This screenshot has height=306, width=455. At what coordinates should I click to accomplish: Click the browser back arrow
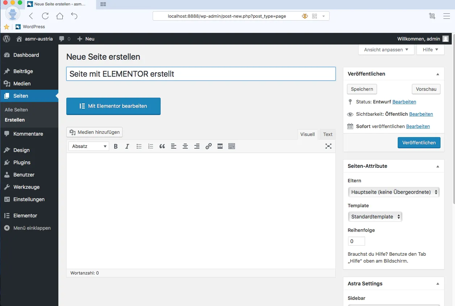point(31,16)
